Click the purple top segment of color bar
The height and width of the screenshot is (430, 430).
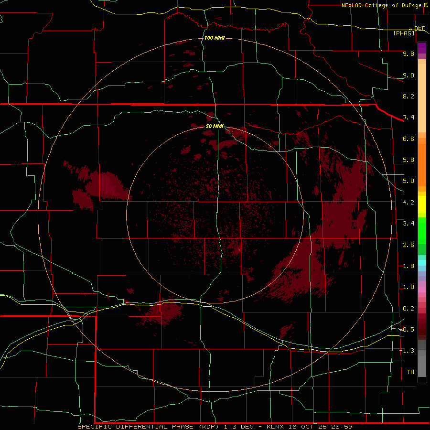[x=422, y=48]
